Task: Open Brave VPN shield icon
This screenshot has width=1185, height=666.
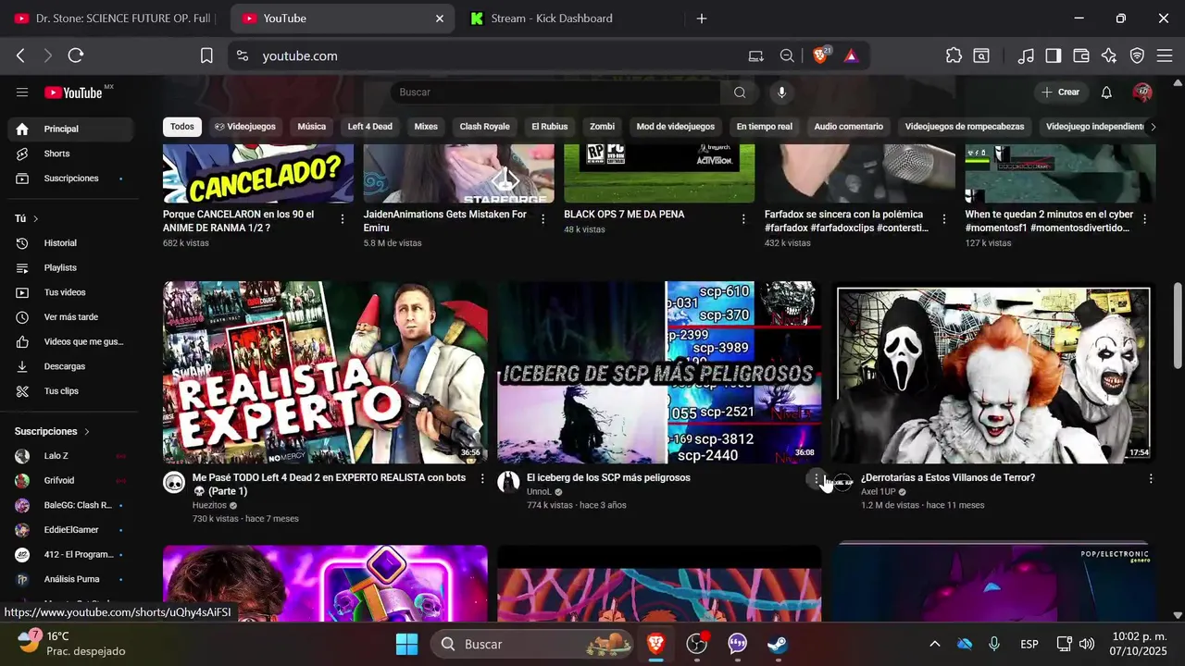Action: pyautogui.click(x=1137, y=55)
